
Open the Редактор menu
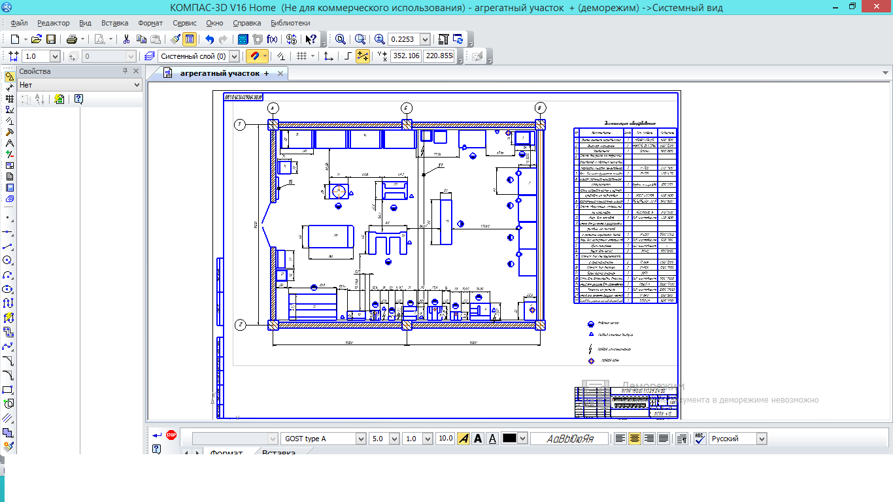(53, 23)
